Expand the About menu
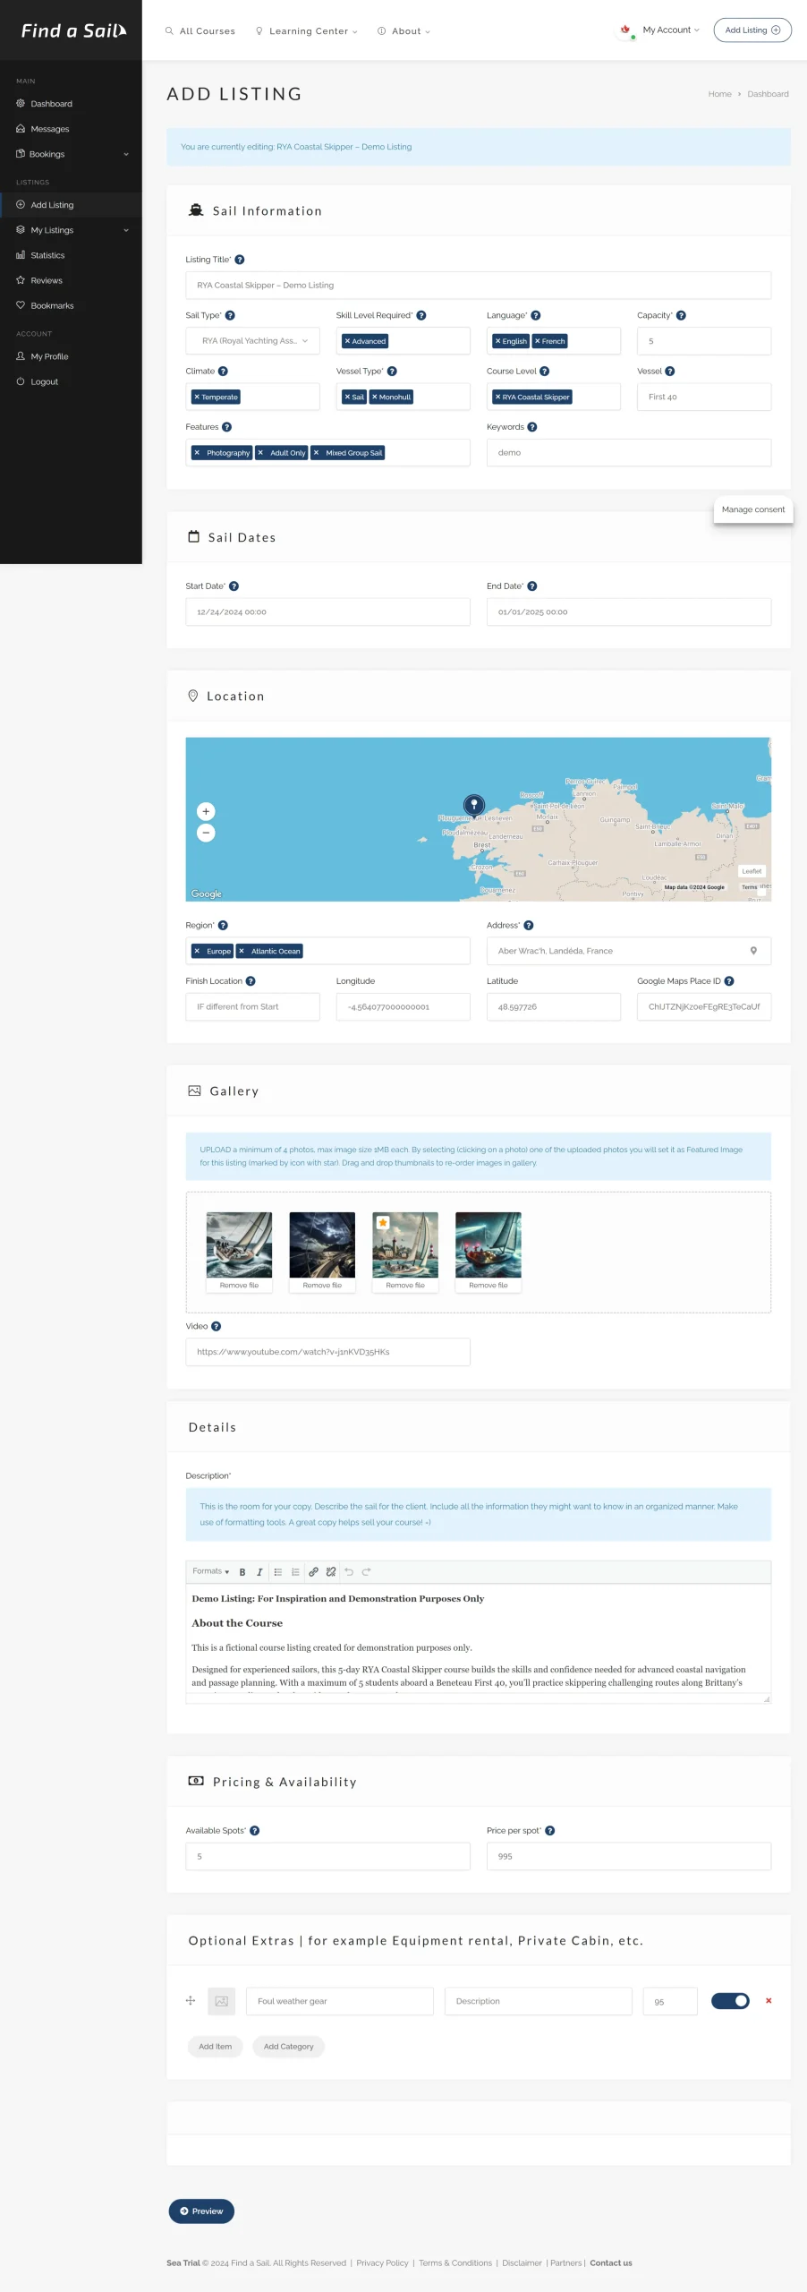This screenshot has height=2292, width=807. [x=403, y=30]
